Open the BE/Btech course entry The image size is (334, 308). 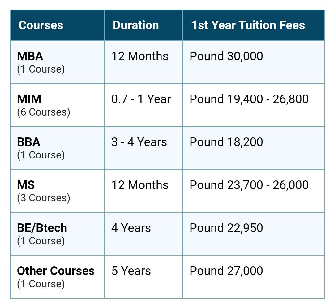click(x=42, y=228)
